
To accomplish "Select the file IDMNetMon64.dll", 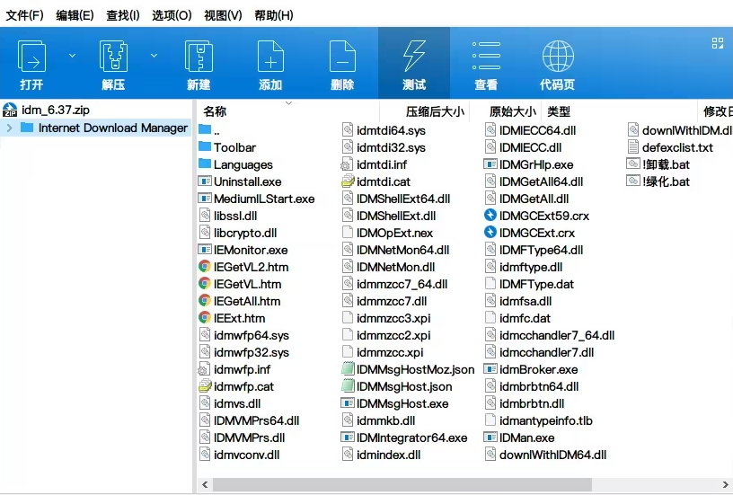I will pyautogui.click(x=402, y=250).
